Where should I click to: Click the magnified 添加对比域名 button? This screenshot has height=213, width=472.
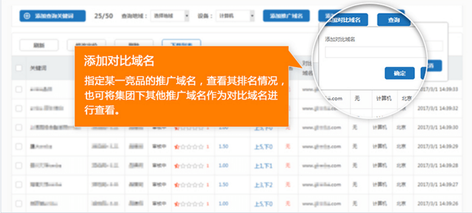(x=348, y=20)
